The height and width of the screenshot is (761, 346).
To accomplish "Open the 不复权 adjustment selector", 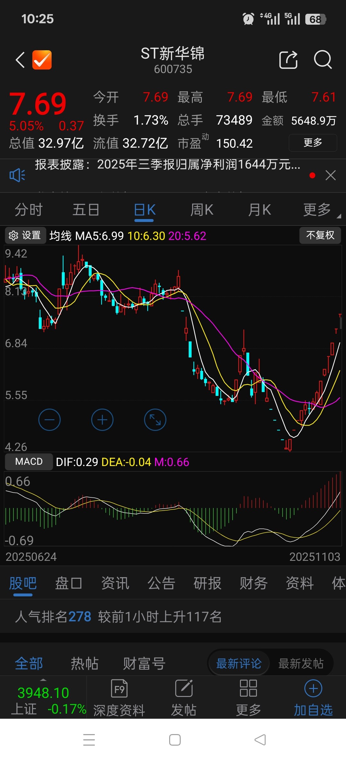I will click(x=320, y=235).
